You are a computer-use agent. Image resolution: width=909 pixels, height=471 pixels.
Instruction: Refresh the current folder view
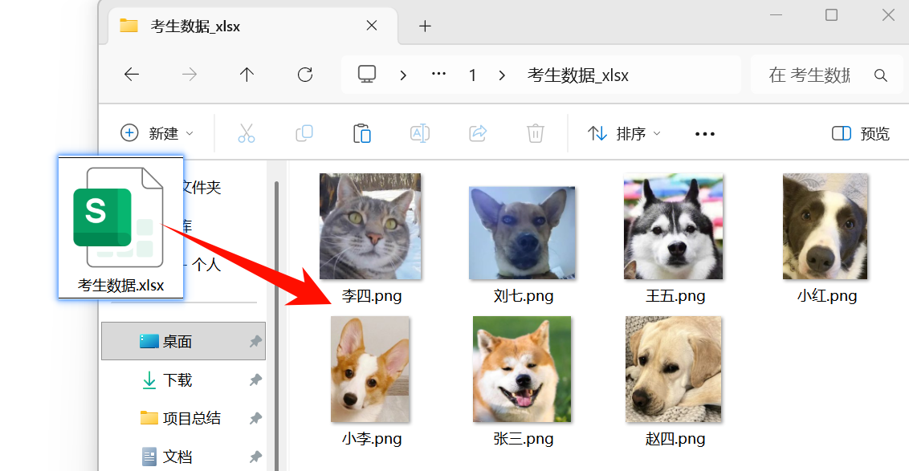tap(305, 74)
